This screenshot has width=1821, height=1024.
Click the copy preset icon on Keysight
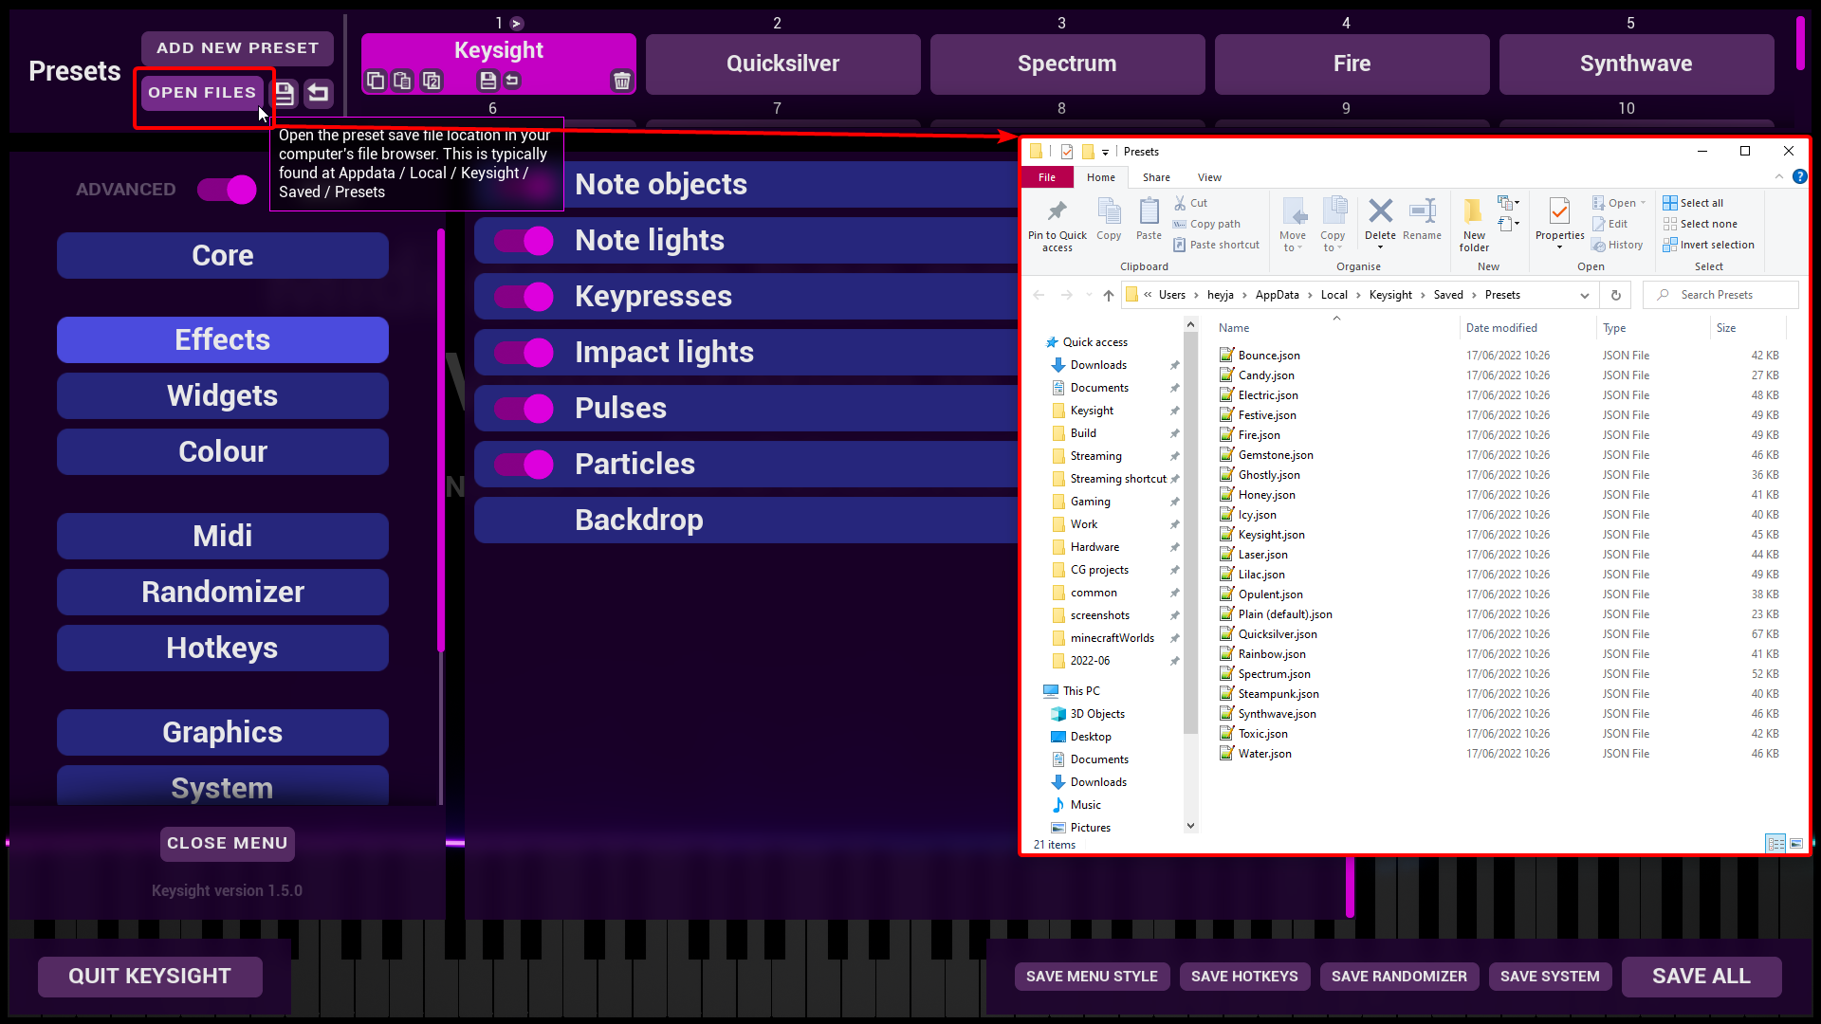click(x=376, y=81)
